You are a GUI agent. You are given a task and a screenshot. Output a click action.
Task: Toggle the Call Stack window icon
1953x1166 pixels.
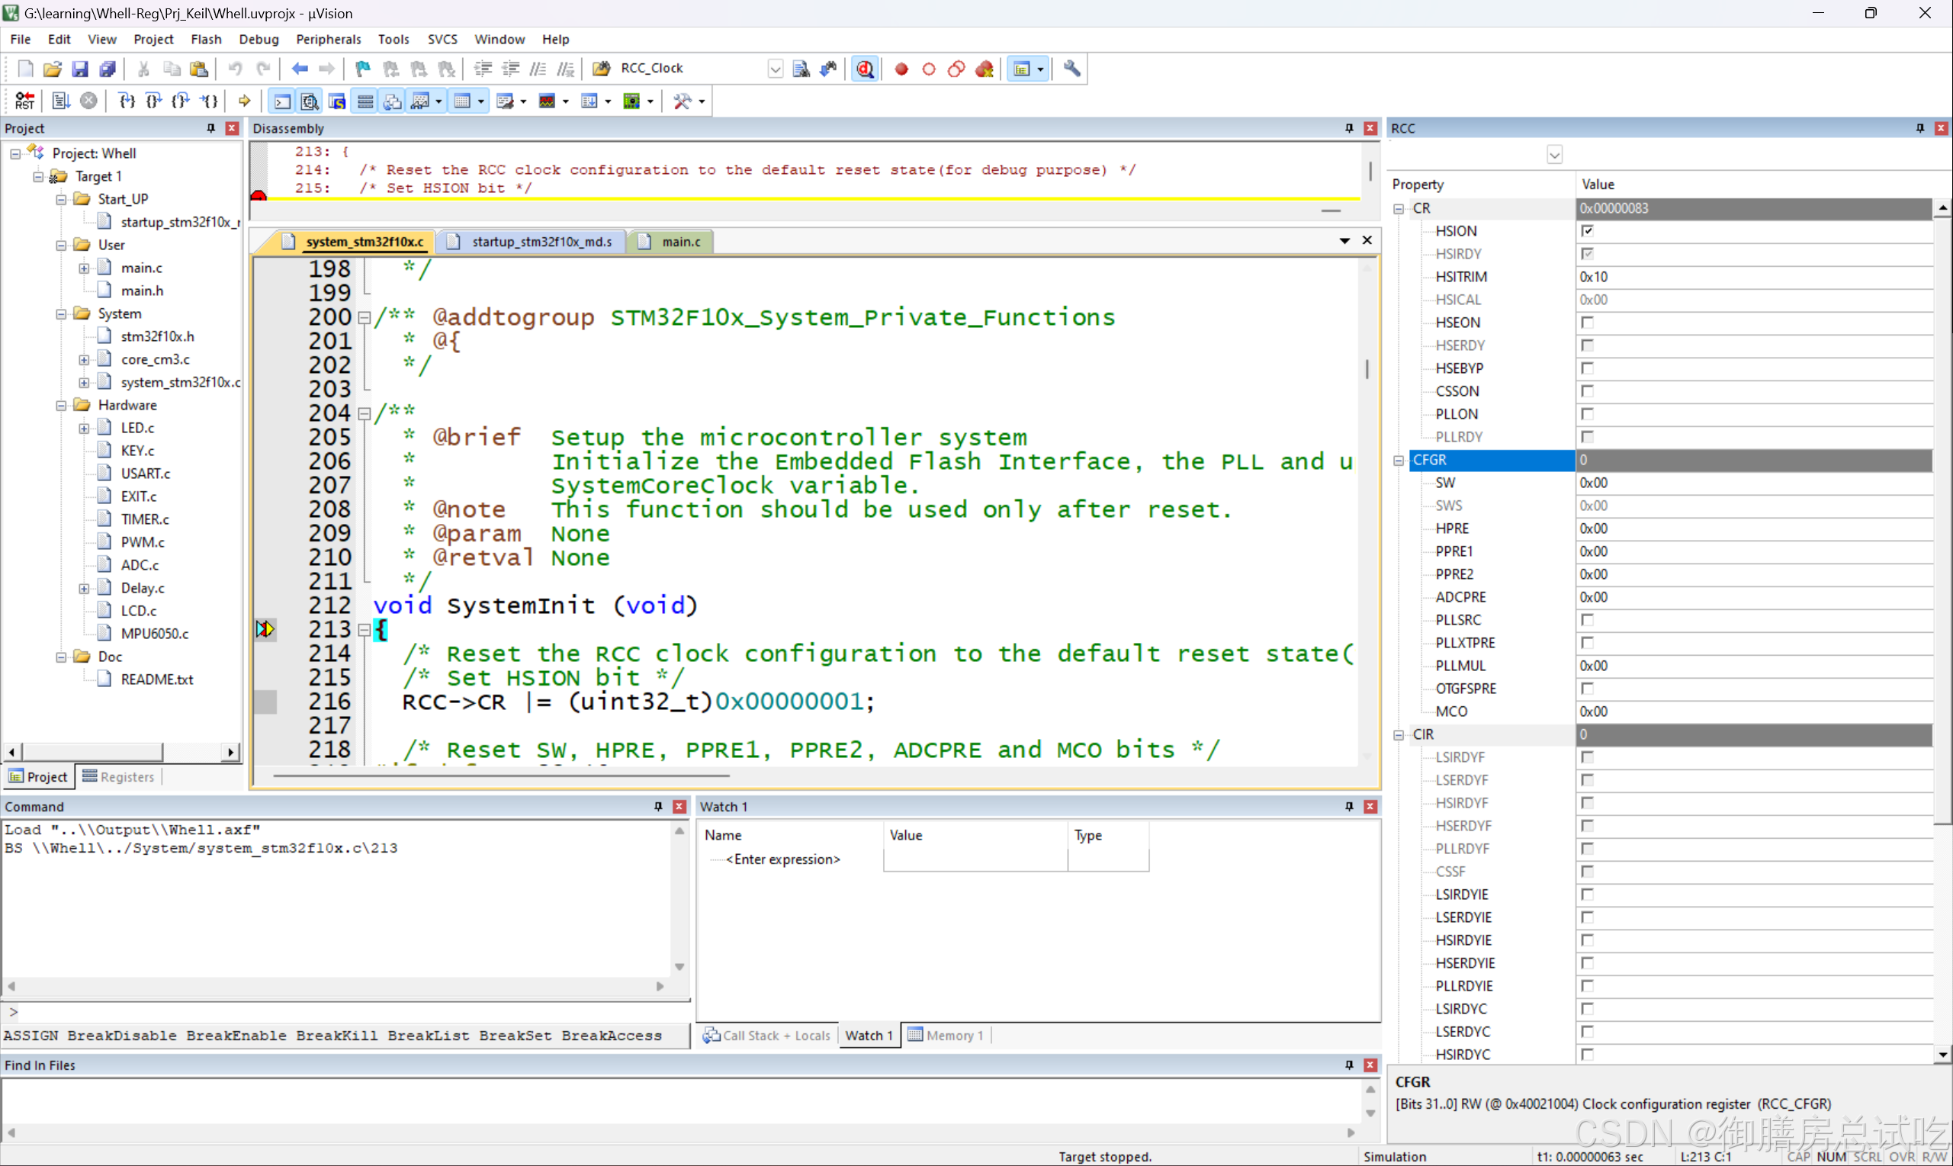pos(393,101)
